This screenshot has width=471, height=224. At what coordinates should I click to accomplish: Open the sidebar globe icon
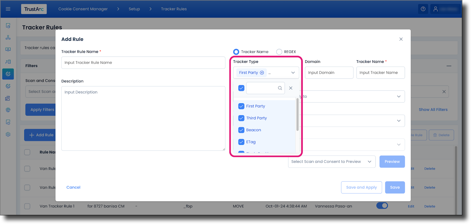coord(8,110)
